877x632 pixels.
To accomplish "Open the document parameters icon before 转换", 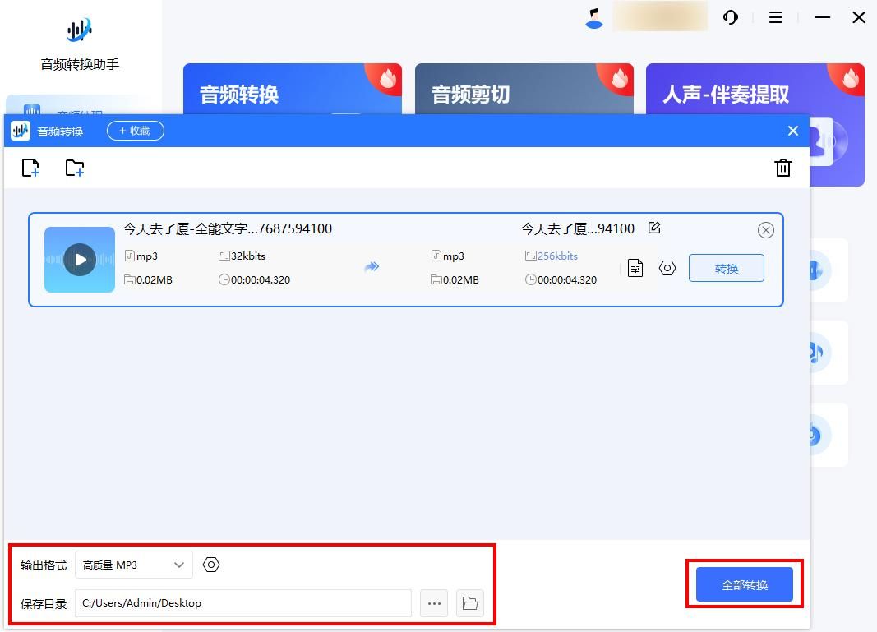I will (635, 268).
